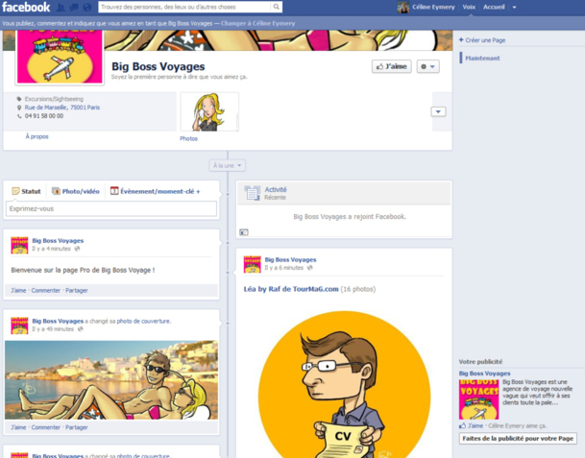Viewport: 585px width, 458px height.
Task: Click the search magnifier icon
Action: [x=277, y=8]
